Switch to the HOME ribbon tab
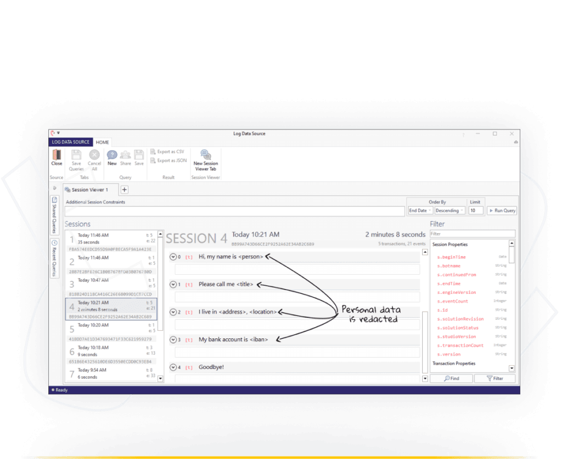The image size is (562, 459). [x=102, y=142]
